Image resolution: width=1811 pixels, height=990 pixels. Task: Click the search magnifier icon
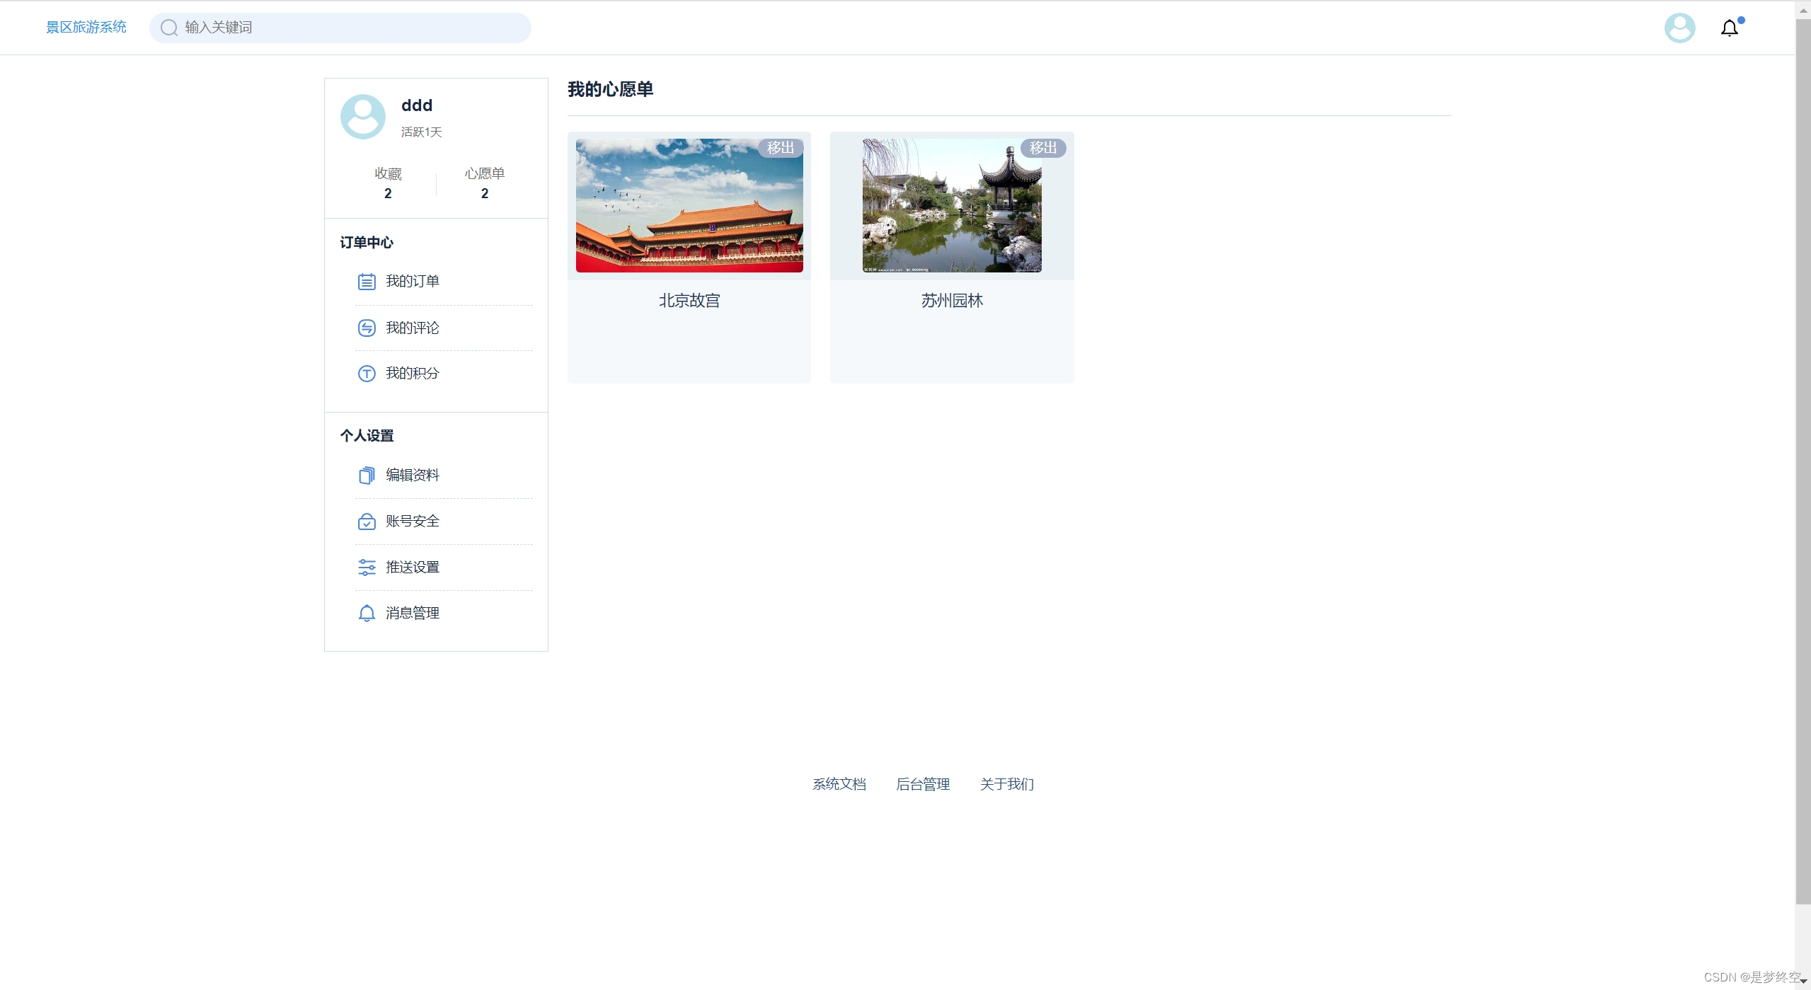tap(168, 28)
